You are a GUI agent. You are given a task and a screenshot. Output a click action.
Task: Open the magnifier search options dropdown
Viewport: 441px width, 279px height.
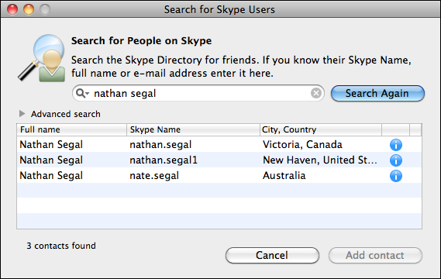pos(82,93)
